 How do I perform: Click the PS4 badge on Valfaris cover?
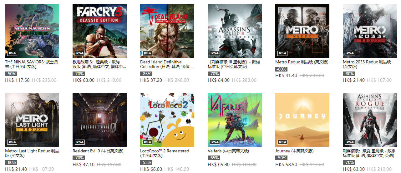(x=215, y=142)
